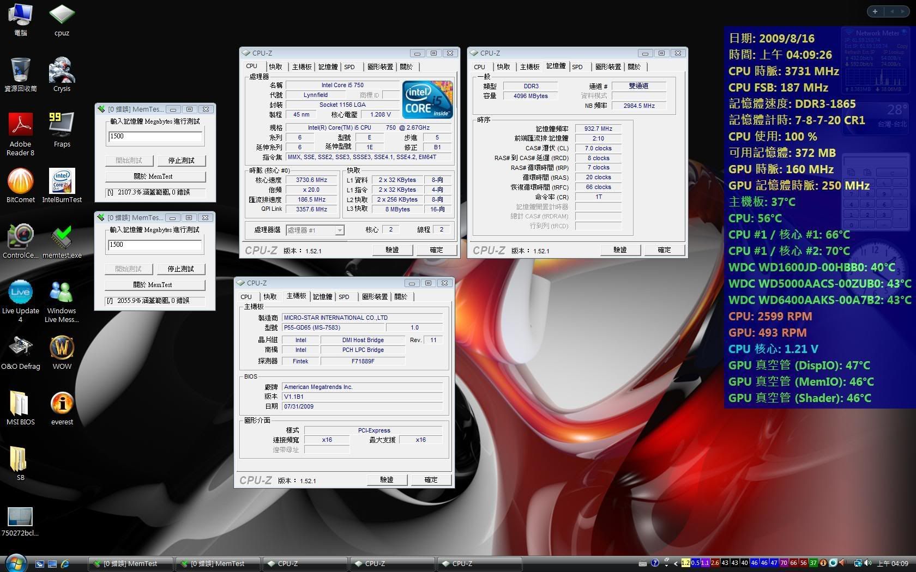Click 驗證 in the mainboard CPU-Z window
The height and width of the screenshot is (572, 916).
point(387,480)
